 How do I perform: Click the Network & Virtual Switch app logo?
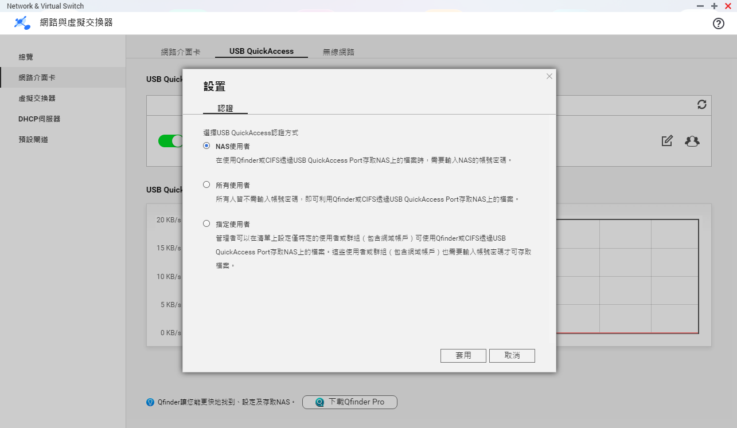click(x=22, y=23)
